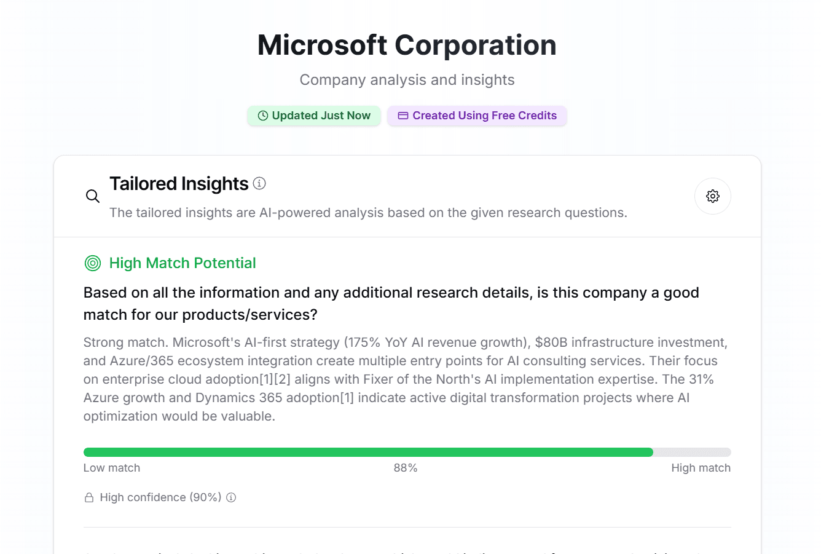Click the Low match label
821x554 pixels.
(112, 468)
